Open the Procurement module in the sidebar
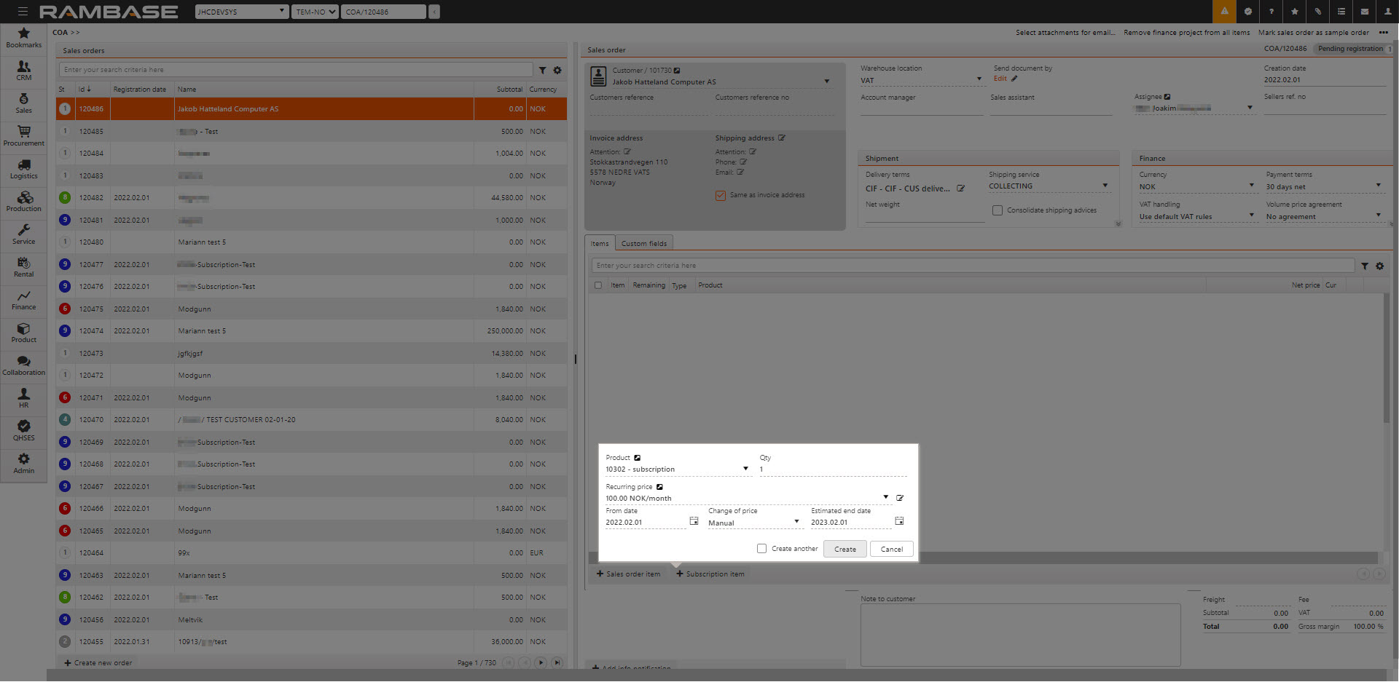1399x682 pixels. (x=24, y=135)
